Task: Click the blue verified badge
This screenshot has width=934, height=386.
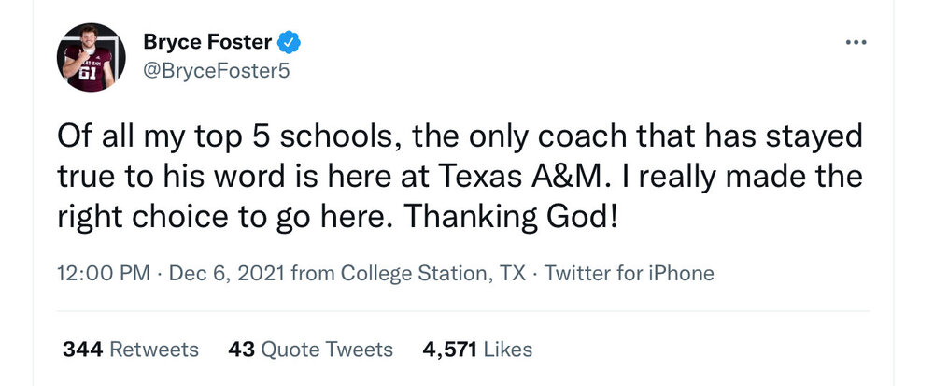Action: 290,42
